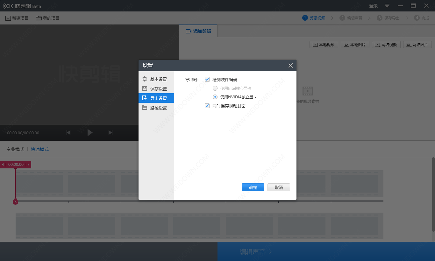Skip to next frame in player
Screen dimensions: 435x261
pos(111,133)
